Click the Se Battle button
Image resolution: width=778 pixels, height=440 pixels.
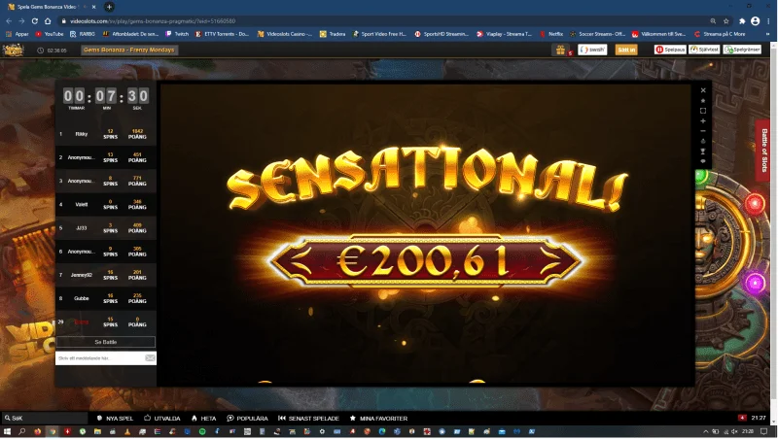coord(106,342)
